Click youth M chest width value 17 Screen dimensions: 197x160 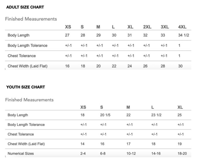coord(128,144)
